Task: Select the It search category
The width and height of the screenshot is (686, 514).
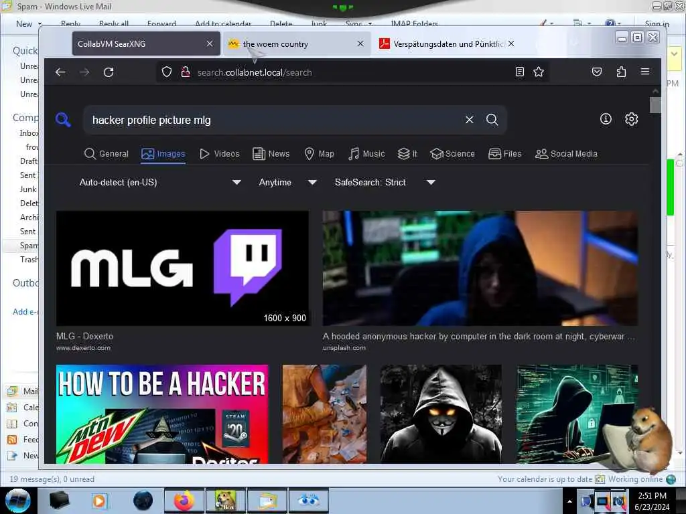Action: pyautogui.click(x=407, y=154)
